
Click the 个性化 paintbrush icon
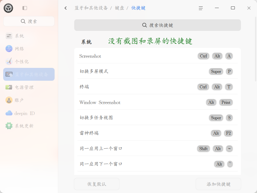[x=9, y=61]
